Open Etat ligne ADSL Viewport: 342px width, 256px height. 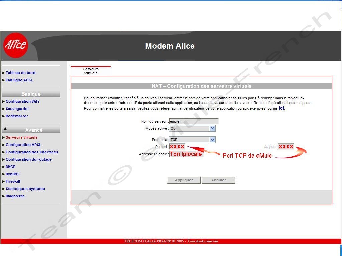coord(19,80)
